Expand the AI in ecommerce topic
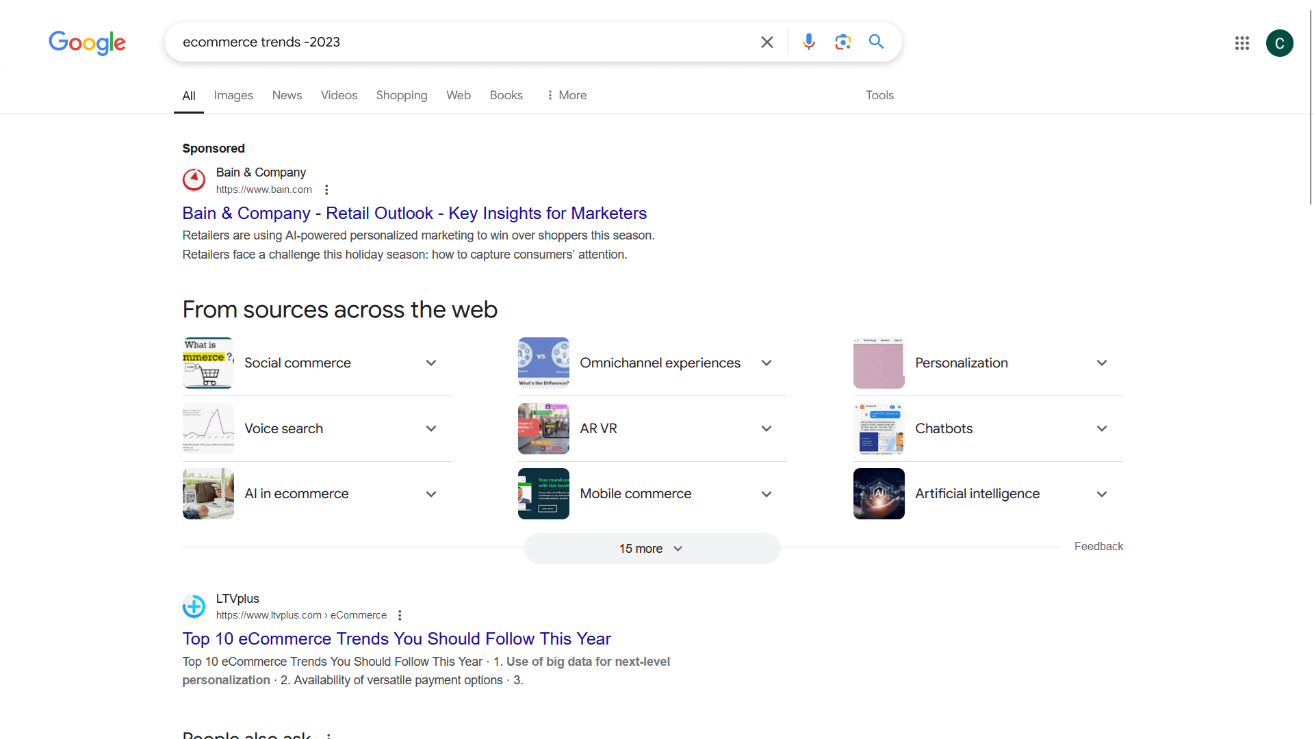Viewport: 1314px width, 739px height. 431,494
